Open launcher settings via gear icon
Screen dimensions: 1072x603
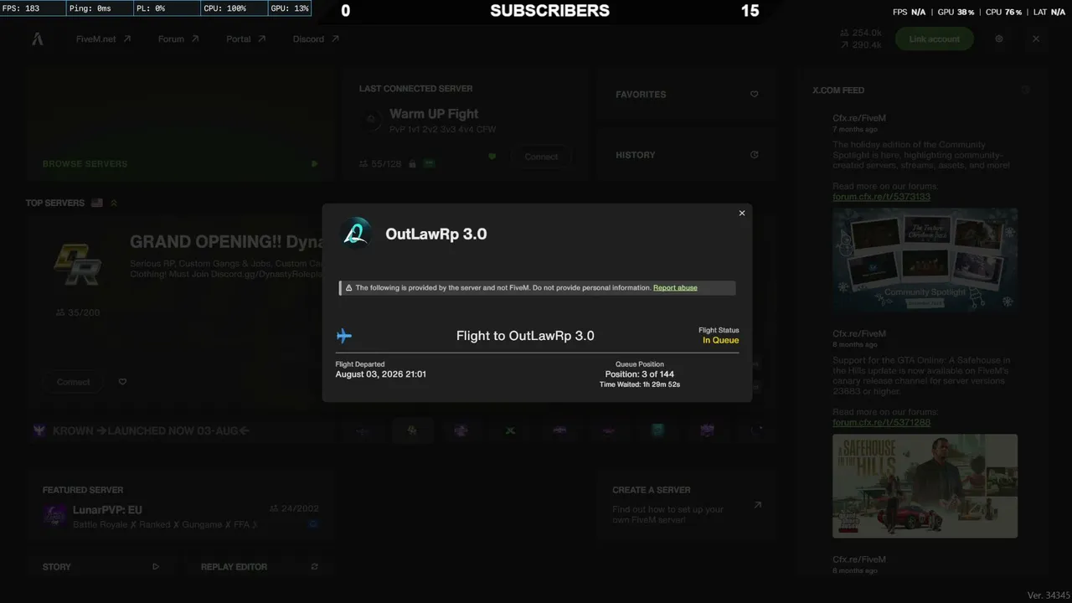click(x=999, y=39)
